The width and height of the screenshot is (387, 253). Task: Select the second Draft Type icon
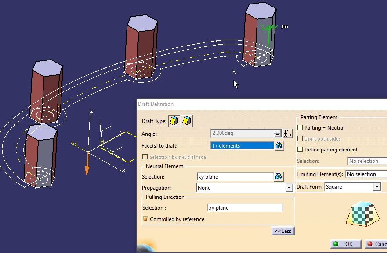pyautogui.click(x=187, y=121)
